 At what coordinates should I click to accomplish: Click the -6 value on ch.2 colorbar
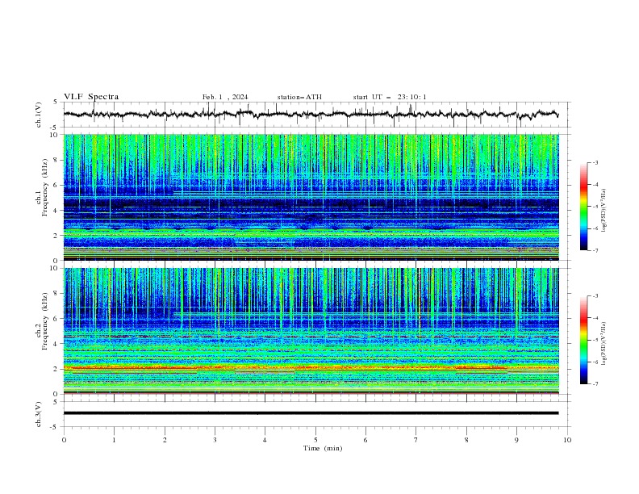pyautogui.click(x=595, y=362)
